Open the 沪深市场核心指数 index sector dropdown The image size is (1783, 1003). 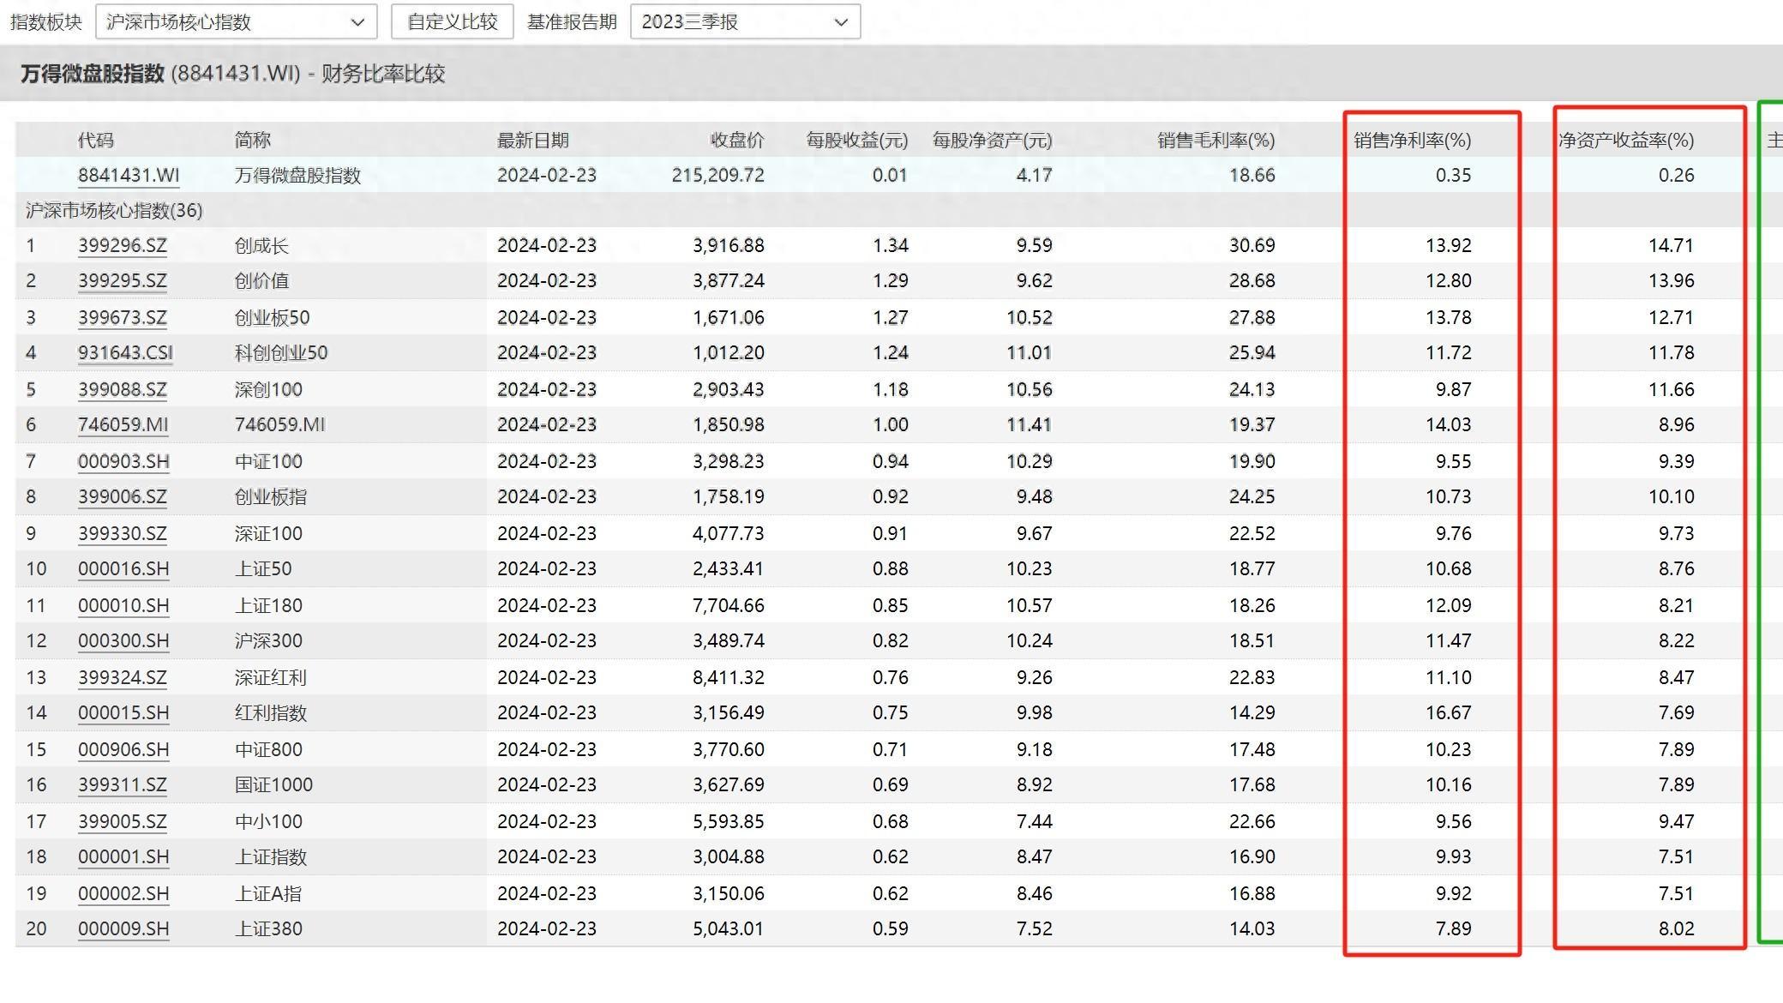(236, 22)
